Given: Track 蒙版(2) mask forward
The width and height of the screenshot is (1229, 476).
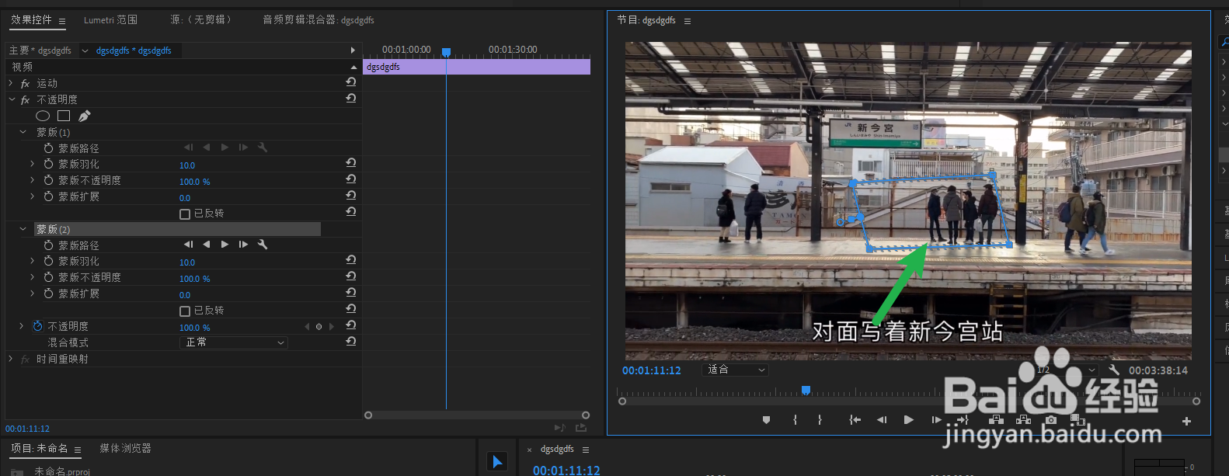Looking at the screenshot, I should pyautogui.click(x=225, y=245).
